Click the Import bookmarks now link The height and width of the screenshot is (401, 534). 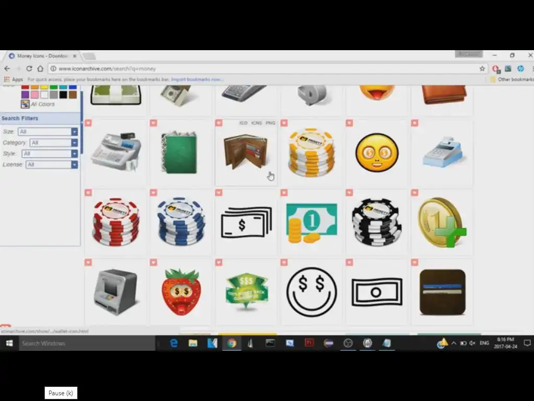[x=197, y=79]
